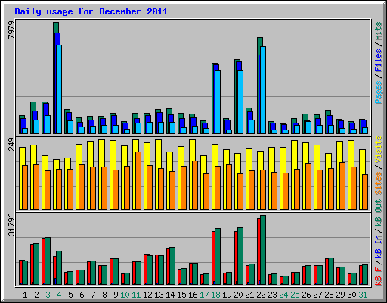
Task: Click day label '2' on the x-axis
Action: (36, 295)
